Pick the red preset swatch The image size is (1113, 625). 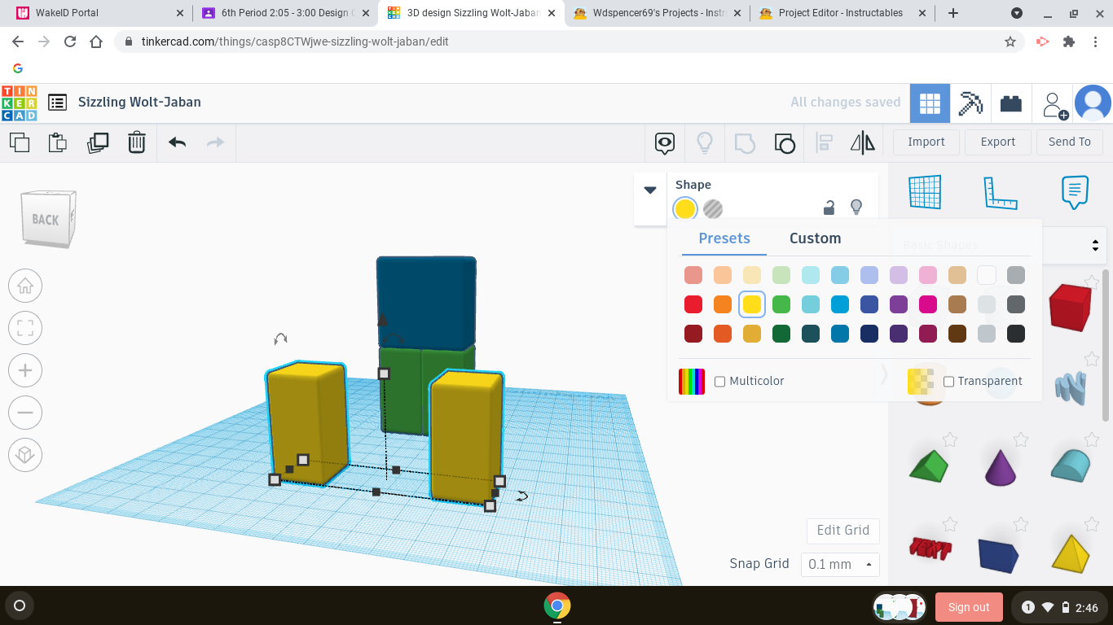[x=693, y=304]
